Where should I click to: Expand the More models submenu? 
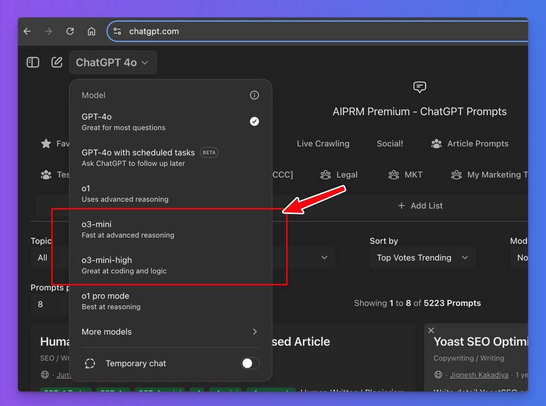170,331
